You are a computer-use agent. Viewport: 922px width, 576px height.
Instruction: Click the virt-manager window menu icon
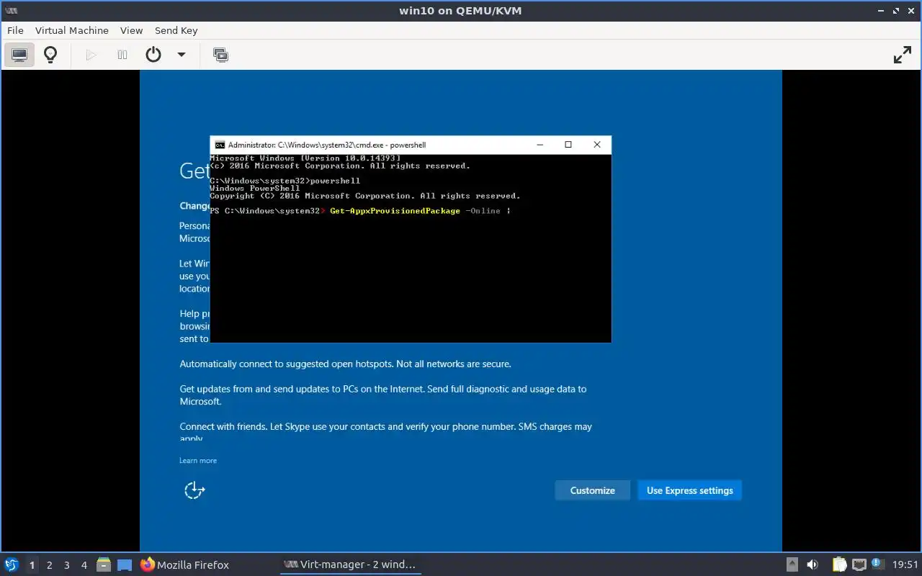[x=12, y=11]
